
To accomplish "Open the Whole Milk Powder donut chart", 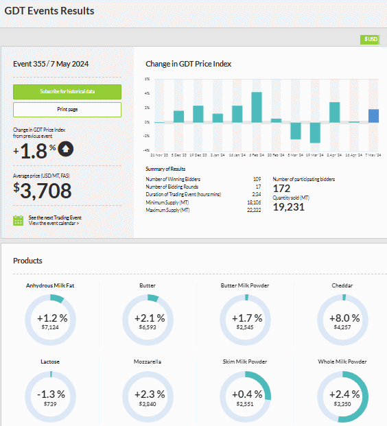I will 342,397.
